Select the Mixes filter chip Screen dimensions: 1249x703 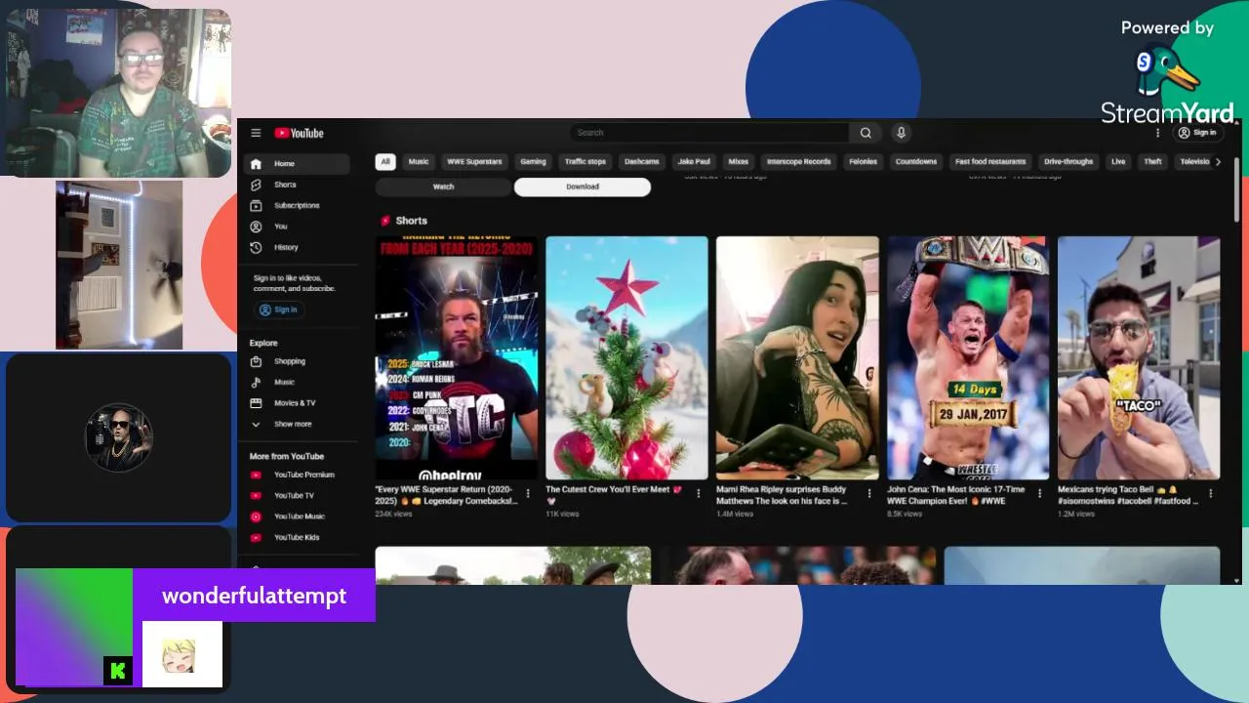(739, 162)
